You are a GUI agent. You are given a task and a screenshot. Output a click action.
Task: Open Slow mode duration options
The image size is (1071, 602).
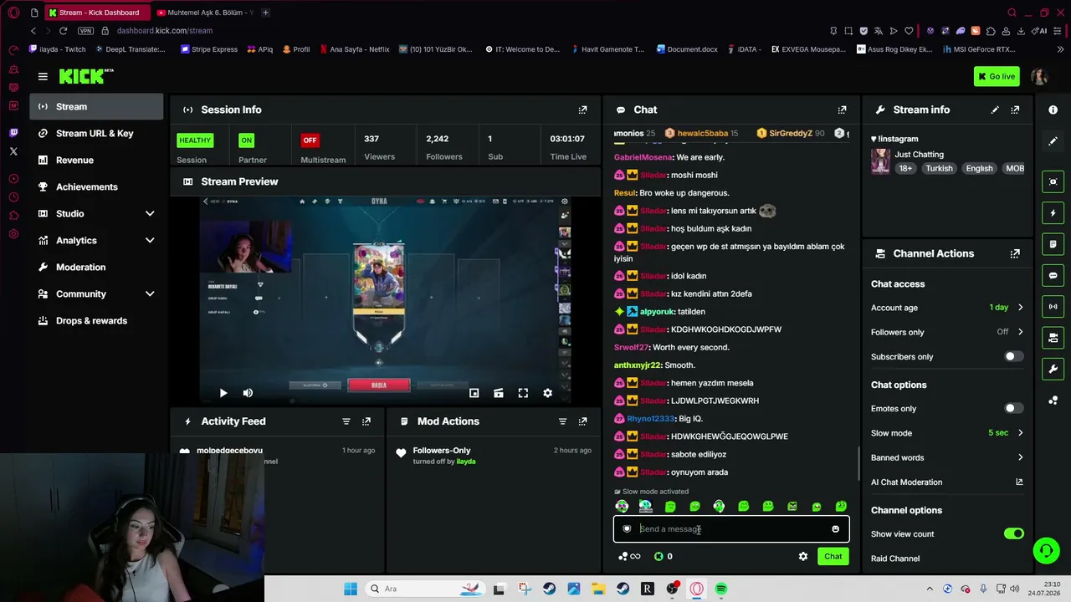[947, 433]
